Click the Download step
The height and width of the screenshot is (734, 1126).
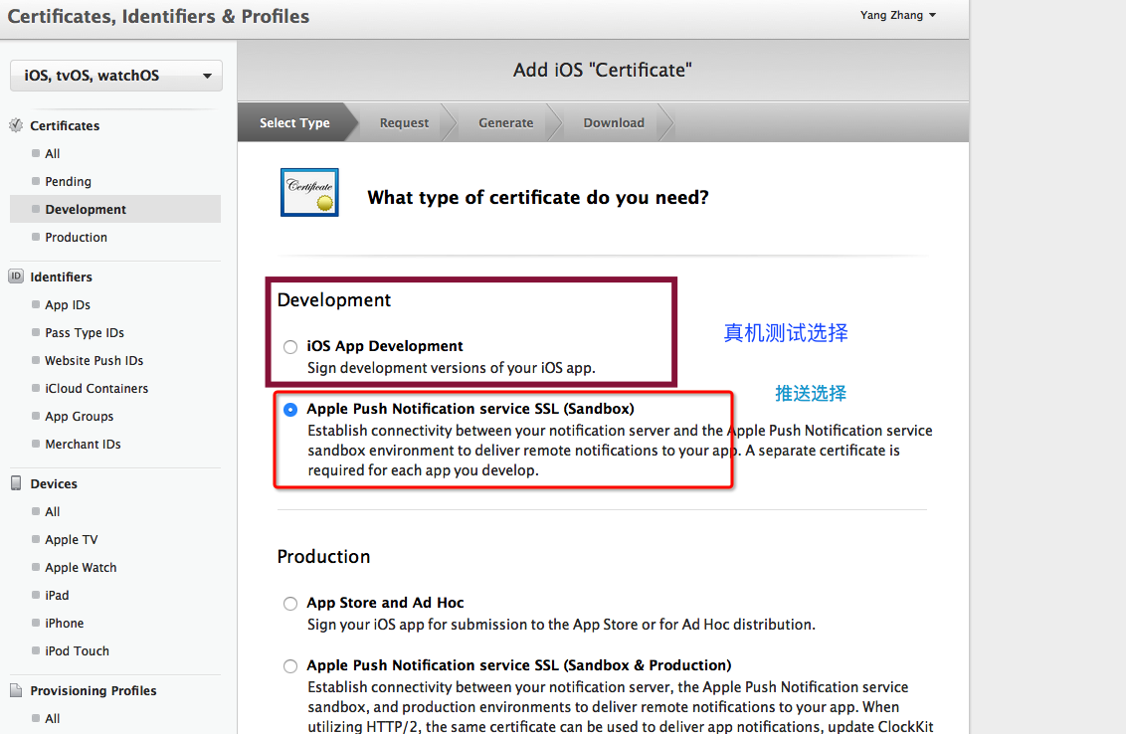click(x=614, y=122)
